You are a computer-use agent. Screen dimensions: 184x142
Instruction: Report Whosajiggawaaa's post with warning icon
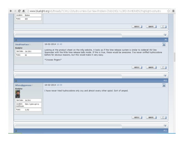[164, 85]
